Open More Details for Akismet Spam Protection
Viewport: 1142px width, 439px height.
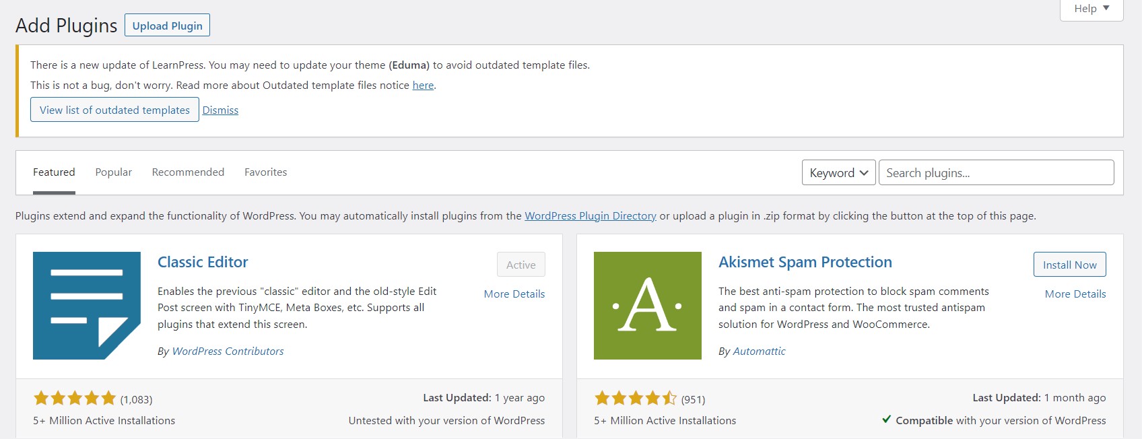coord(1075,294)
